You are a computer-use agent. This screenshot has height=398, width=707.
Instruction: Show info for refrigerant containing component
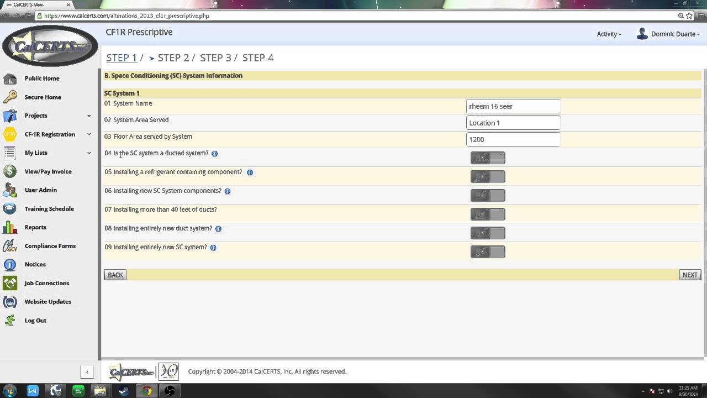pyautogui.click(x=250, y=172)
